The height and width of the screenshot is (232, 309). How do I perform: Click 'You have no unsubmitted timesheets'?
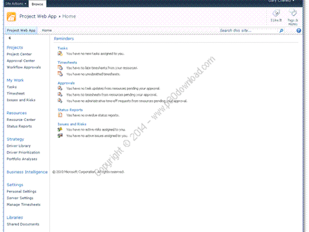(x=93, y=74)
